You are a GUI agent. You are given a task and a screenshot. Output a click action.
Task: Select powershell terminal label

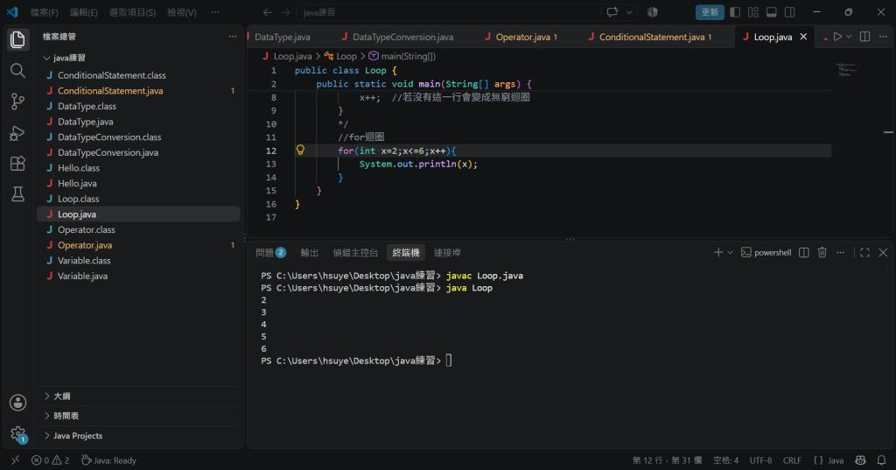[766, 252]
